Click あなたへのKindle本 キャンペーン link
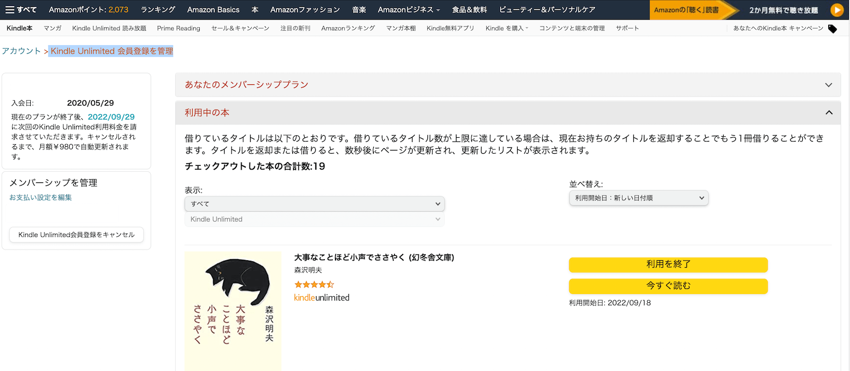 tap(778, 28)
